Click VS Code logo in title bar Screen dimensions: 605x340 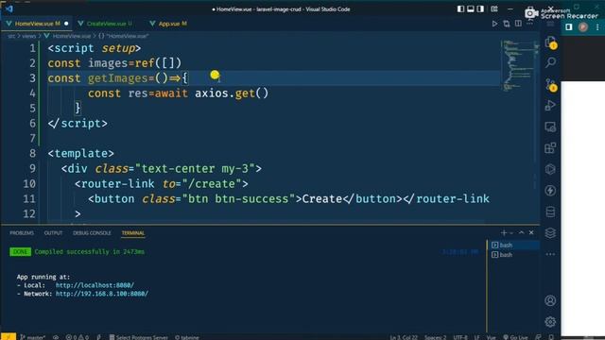click(x=9, y=8)
